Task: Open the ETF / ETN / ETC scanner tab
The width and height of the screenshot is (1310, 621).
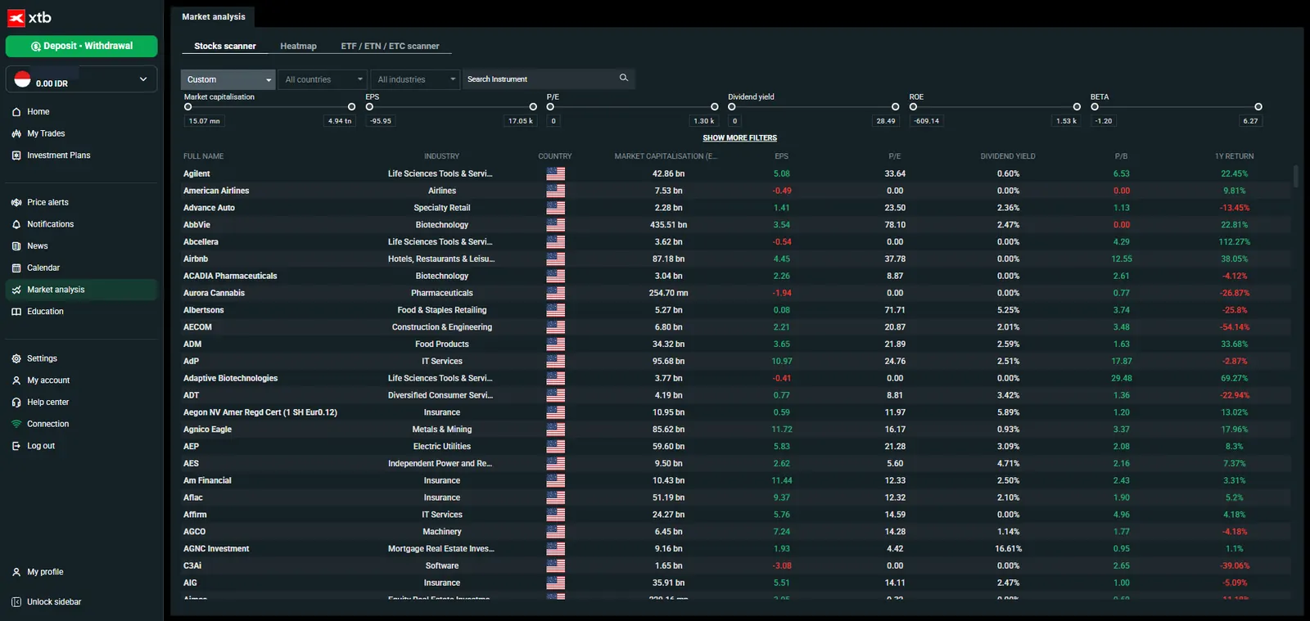Action: pyautogui.click(x=390, y=47)
